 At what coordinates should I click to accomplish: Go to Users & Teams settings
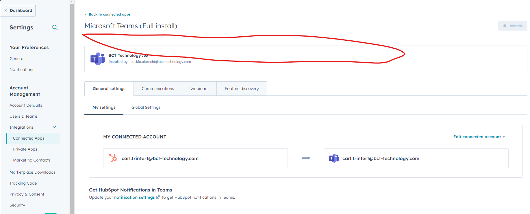pyautogui.click(x=23, y=116)
